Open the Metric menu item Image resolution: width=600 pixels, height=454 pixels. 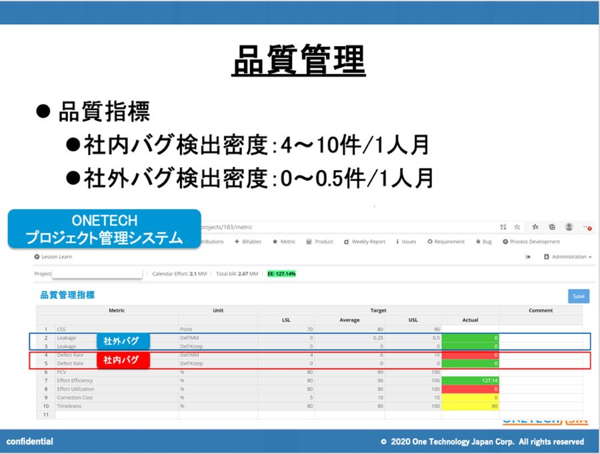click(x=284, y=242)
